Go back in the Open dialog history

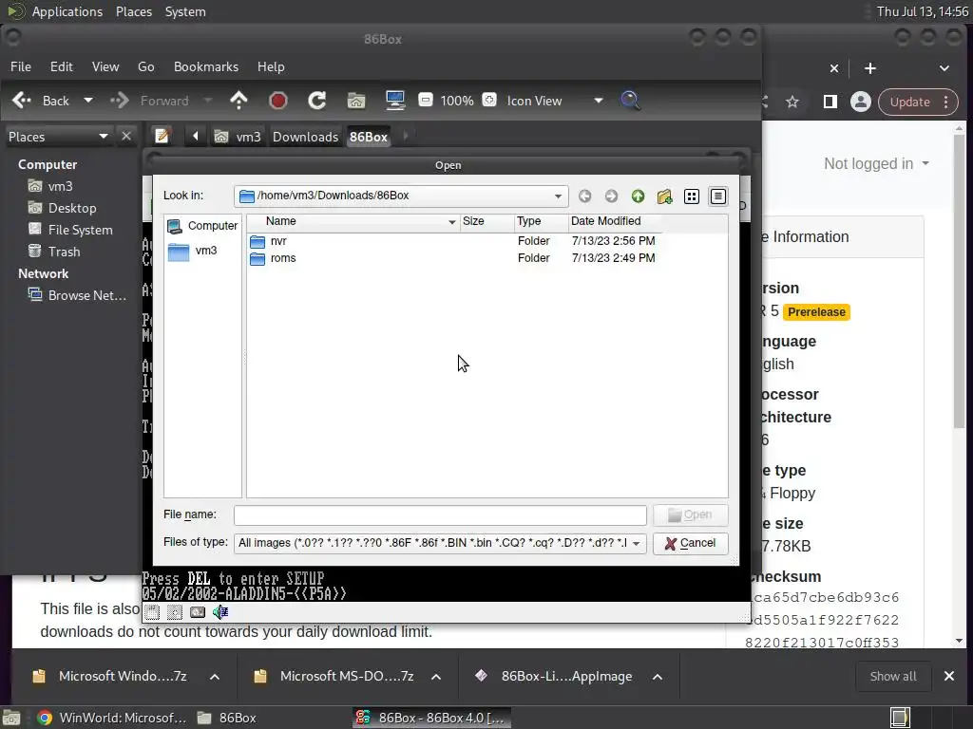[x=584, y=196]
